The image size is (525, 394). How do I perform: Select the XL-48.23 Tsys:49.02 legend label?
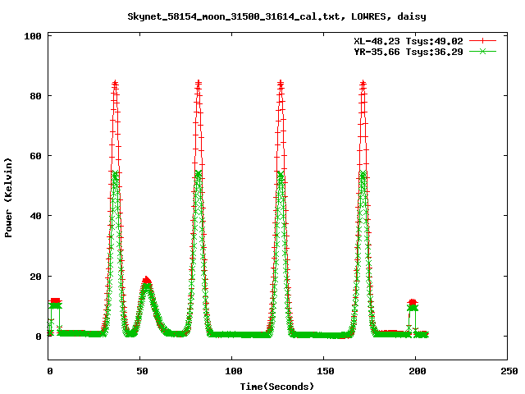(x=409, y=41)
